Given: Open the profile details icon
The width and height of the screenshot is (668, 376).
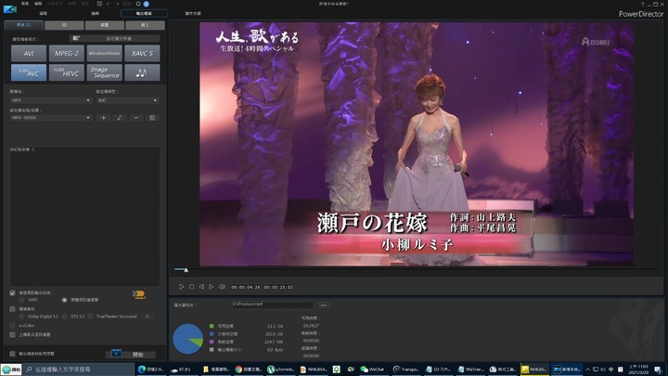Looking at the screenshot, I should tap(152, 118).
